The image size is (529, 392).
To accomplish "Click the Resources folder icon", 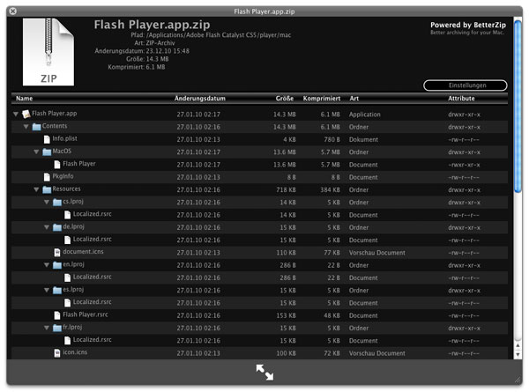I will [47, 189].
